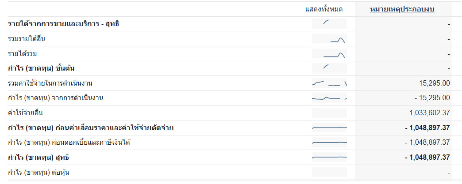Image resolution: width=462 pixels, height=184 pixels.
Task: Click sparkline for กำไรก่อนค่าเสื่อมราคาและค่าใช้จ่ายตัดจ่าย
Action: click(329, 128)
